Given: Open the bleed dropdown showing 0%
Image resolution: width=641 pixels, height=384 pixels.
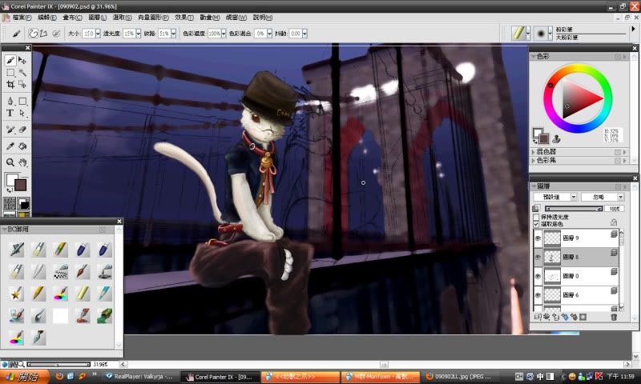Looking at the screenshot, I should (269, 34).
